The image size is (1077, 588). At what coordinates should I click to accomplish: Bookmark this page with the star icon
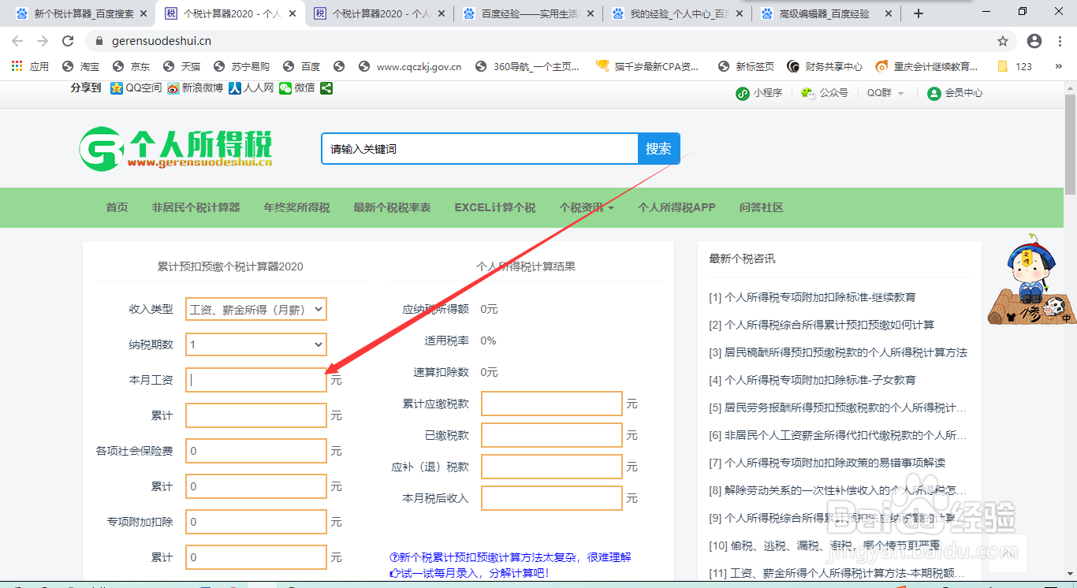click(1003, 41)
